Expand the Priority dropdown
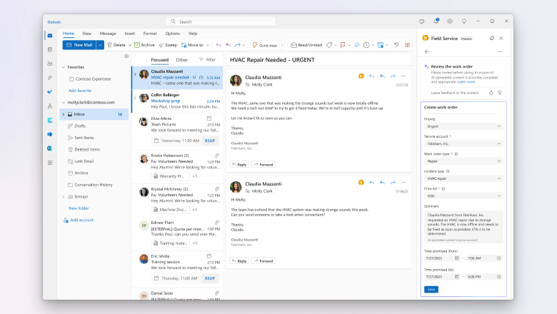Image resolution: width=557 pixels, height=314 pixels. 463,126
